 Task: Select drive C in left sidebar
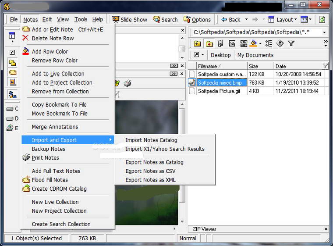(x=12, y=109)
